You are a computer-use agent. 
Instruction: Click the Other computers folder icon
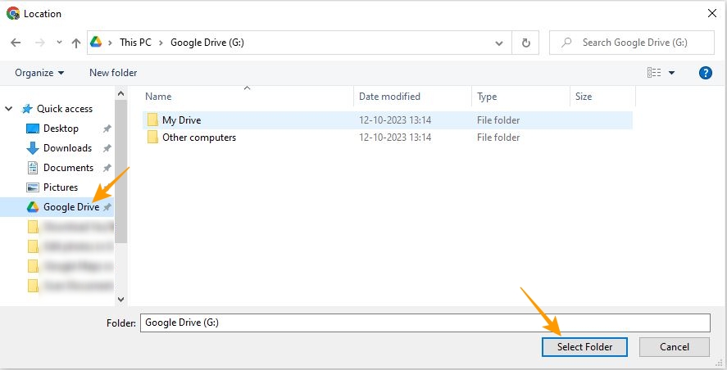click(152, 137)
